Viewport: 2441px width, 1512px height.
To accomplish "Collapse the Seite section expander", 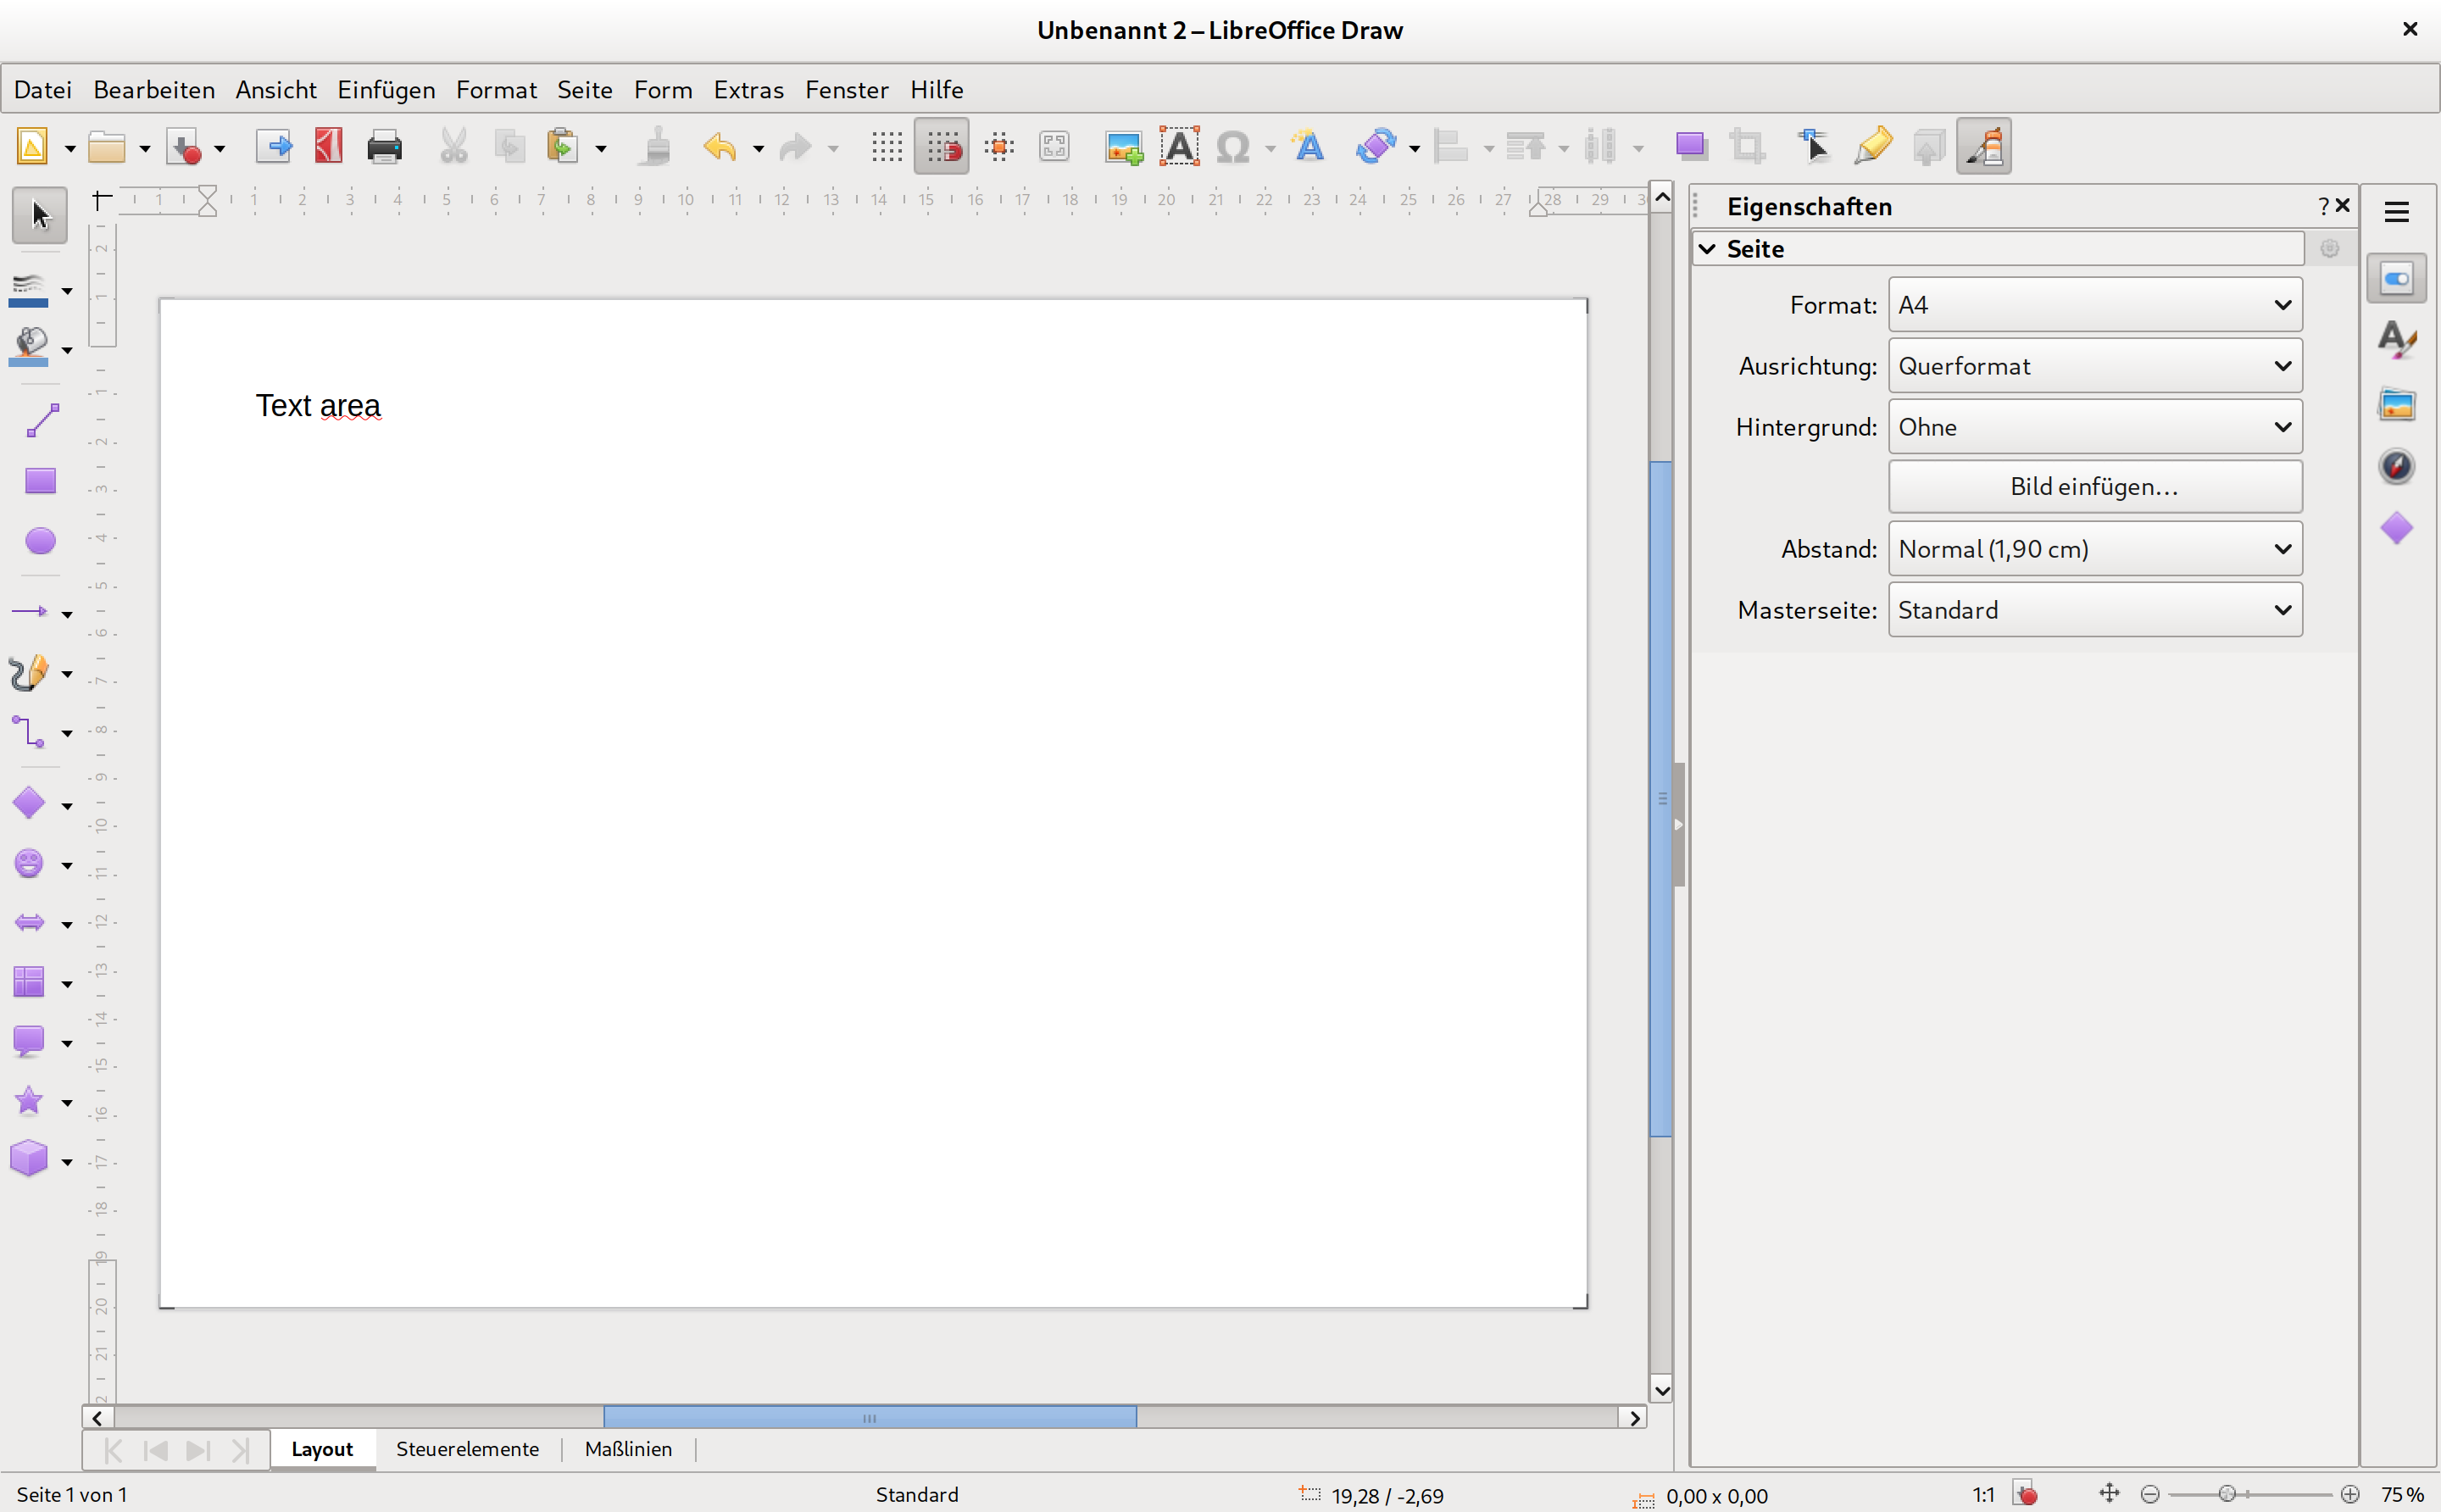I will coord(1708,249).
